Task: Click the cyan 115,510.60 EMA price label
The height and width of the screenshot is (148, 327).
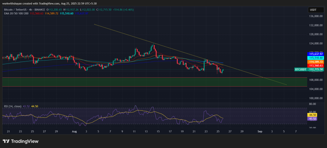Action: click(x=316, y=58)
